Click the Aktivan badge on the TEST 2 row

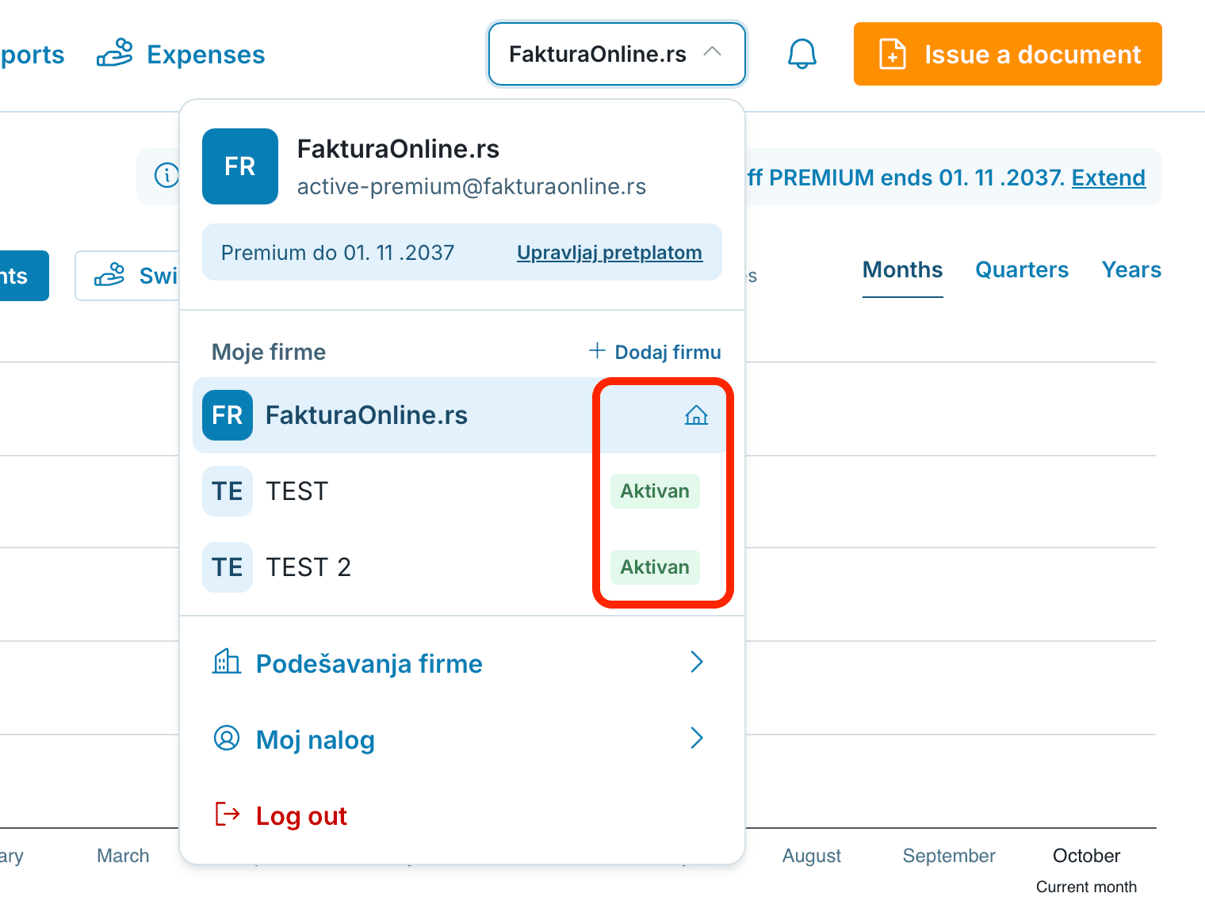[x=655, y=567]
